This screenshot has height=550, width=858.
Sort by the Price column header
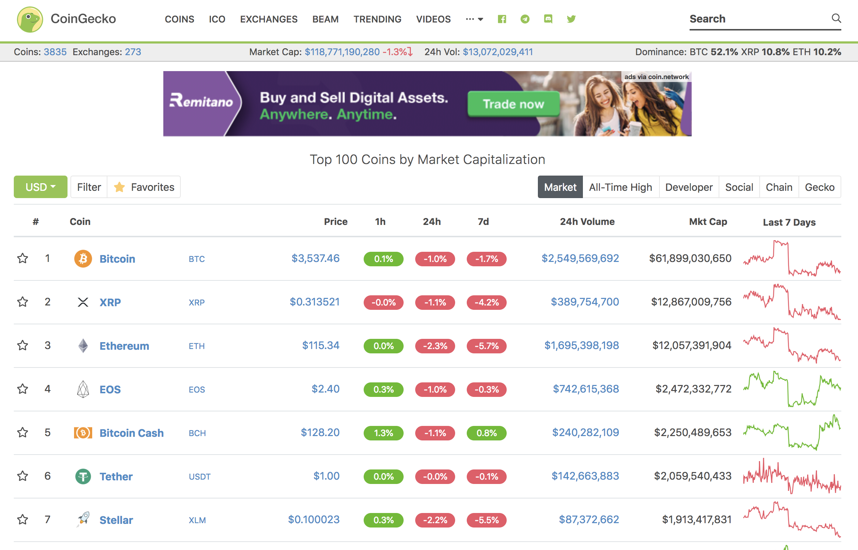click(x=335, y=222)
